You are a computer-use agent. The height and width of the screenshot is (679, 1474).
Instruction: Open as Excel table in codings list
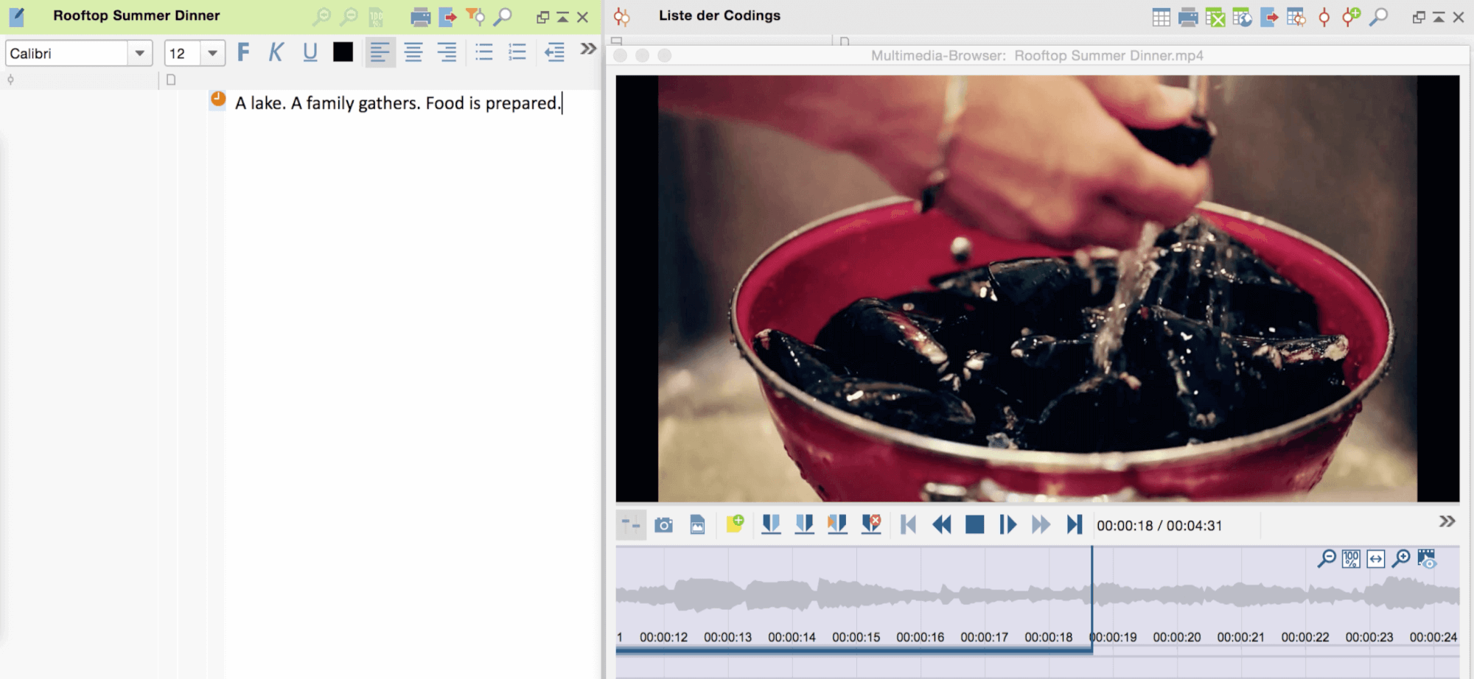pyautogui.click(x=1215, y=17)
